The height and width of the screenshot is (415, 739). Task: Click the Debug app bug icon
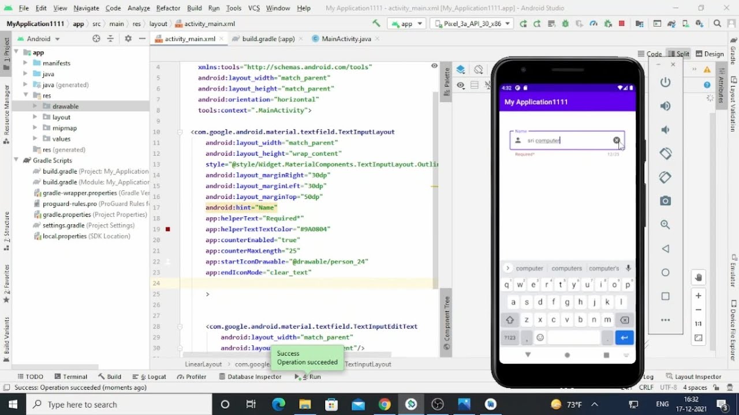565,24
